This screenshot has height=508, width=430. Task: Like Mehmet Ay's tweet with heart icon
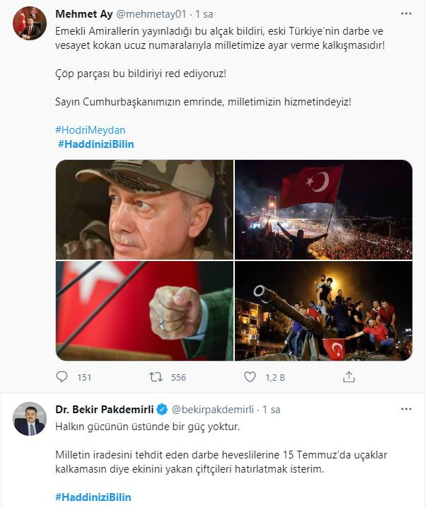click(x=250, y=377)
